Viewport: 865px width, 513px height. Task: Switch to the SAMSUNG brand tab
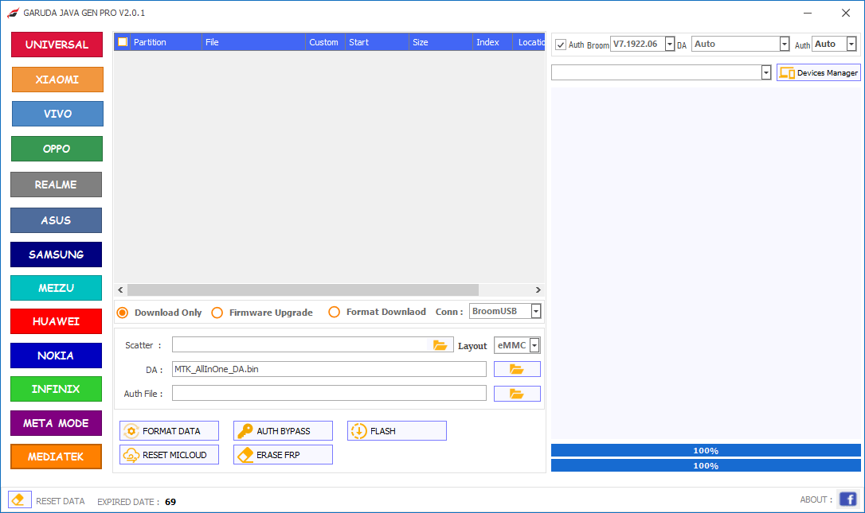(56, 254)
